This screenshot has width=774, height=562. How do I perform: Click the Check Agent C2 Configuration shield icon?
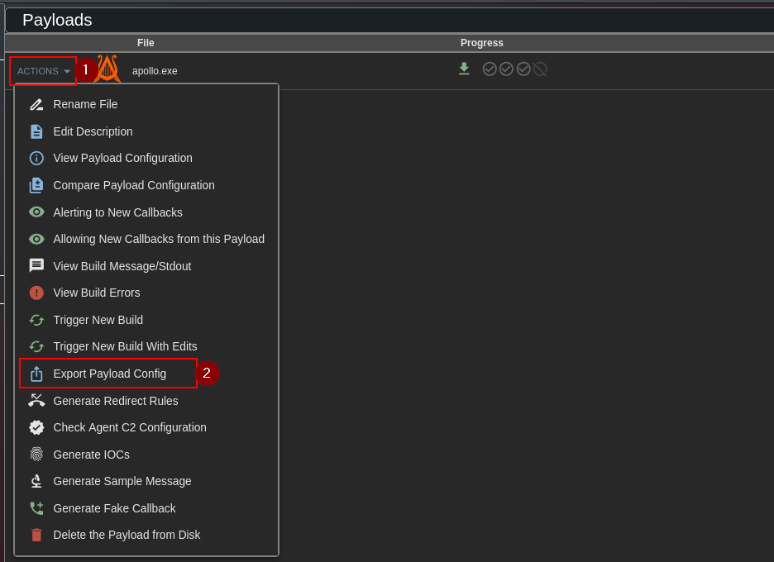(36, 427)
